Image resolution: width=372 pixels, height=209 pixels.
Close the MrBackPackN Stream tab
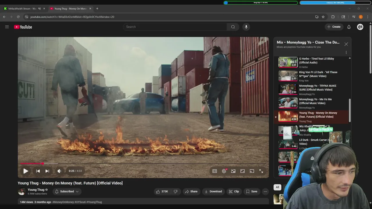click(44, 9)
